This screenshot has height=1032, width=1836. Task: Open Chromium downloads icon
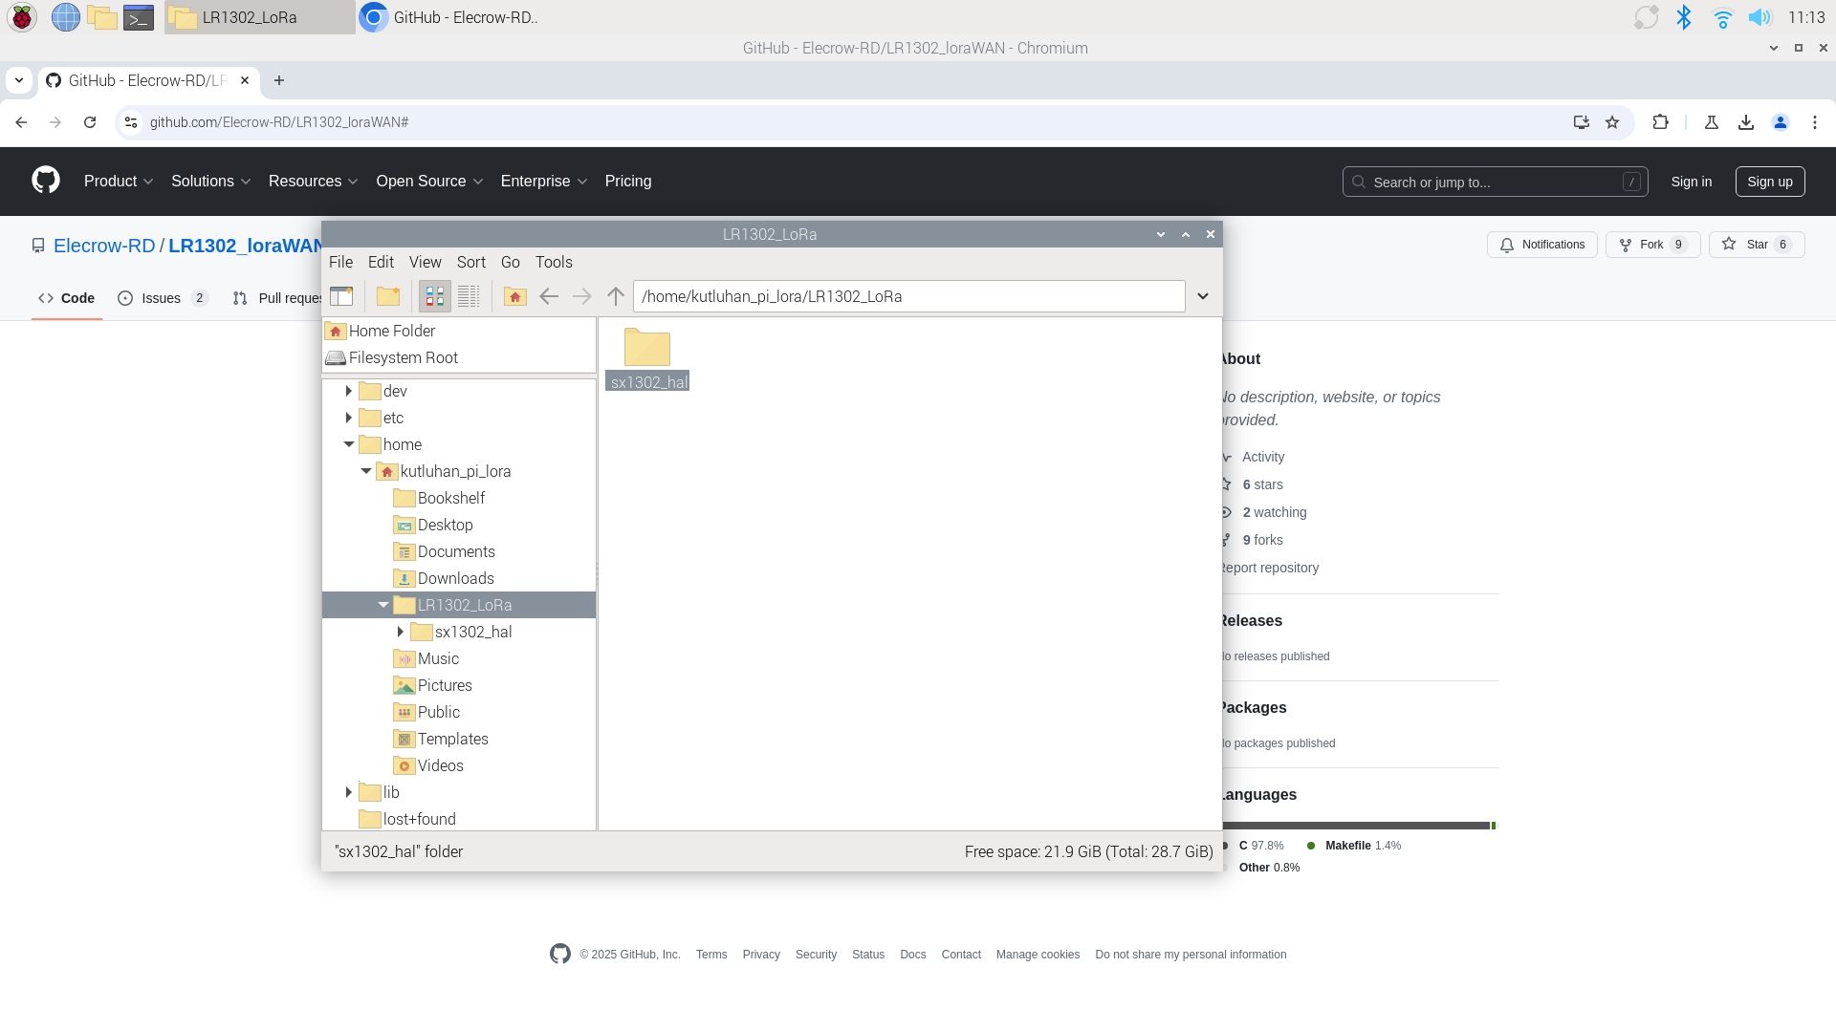click(x=1746, y=122)
